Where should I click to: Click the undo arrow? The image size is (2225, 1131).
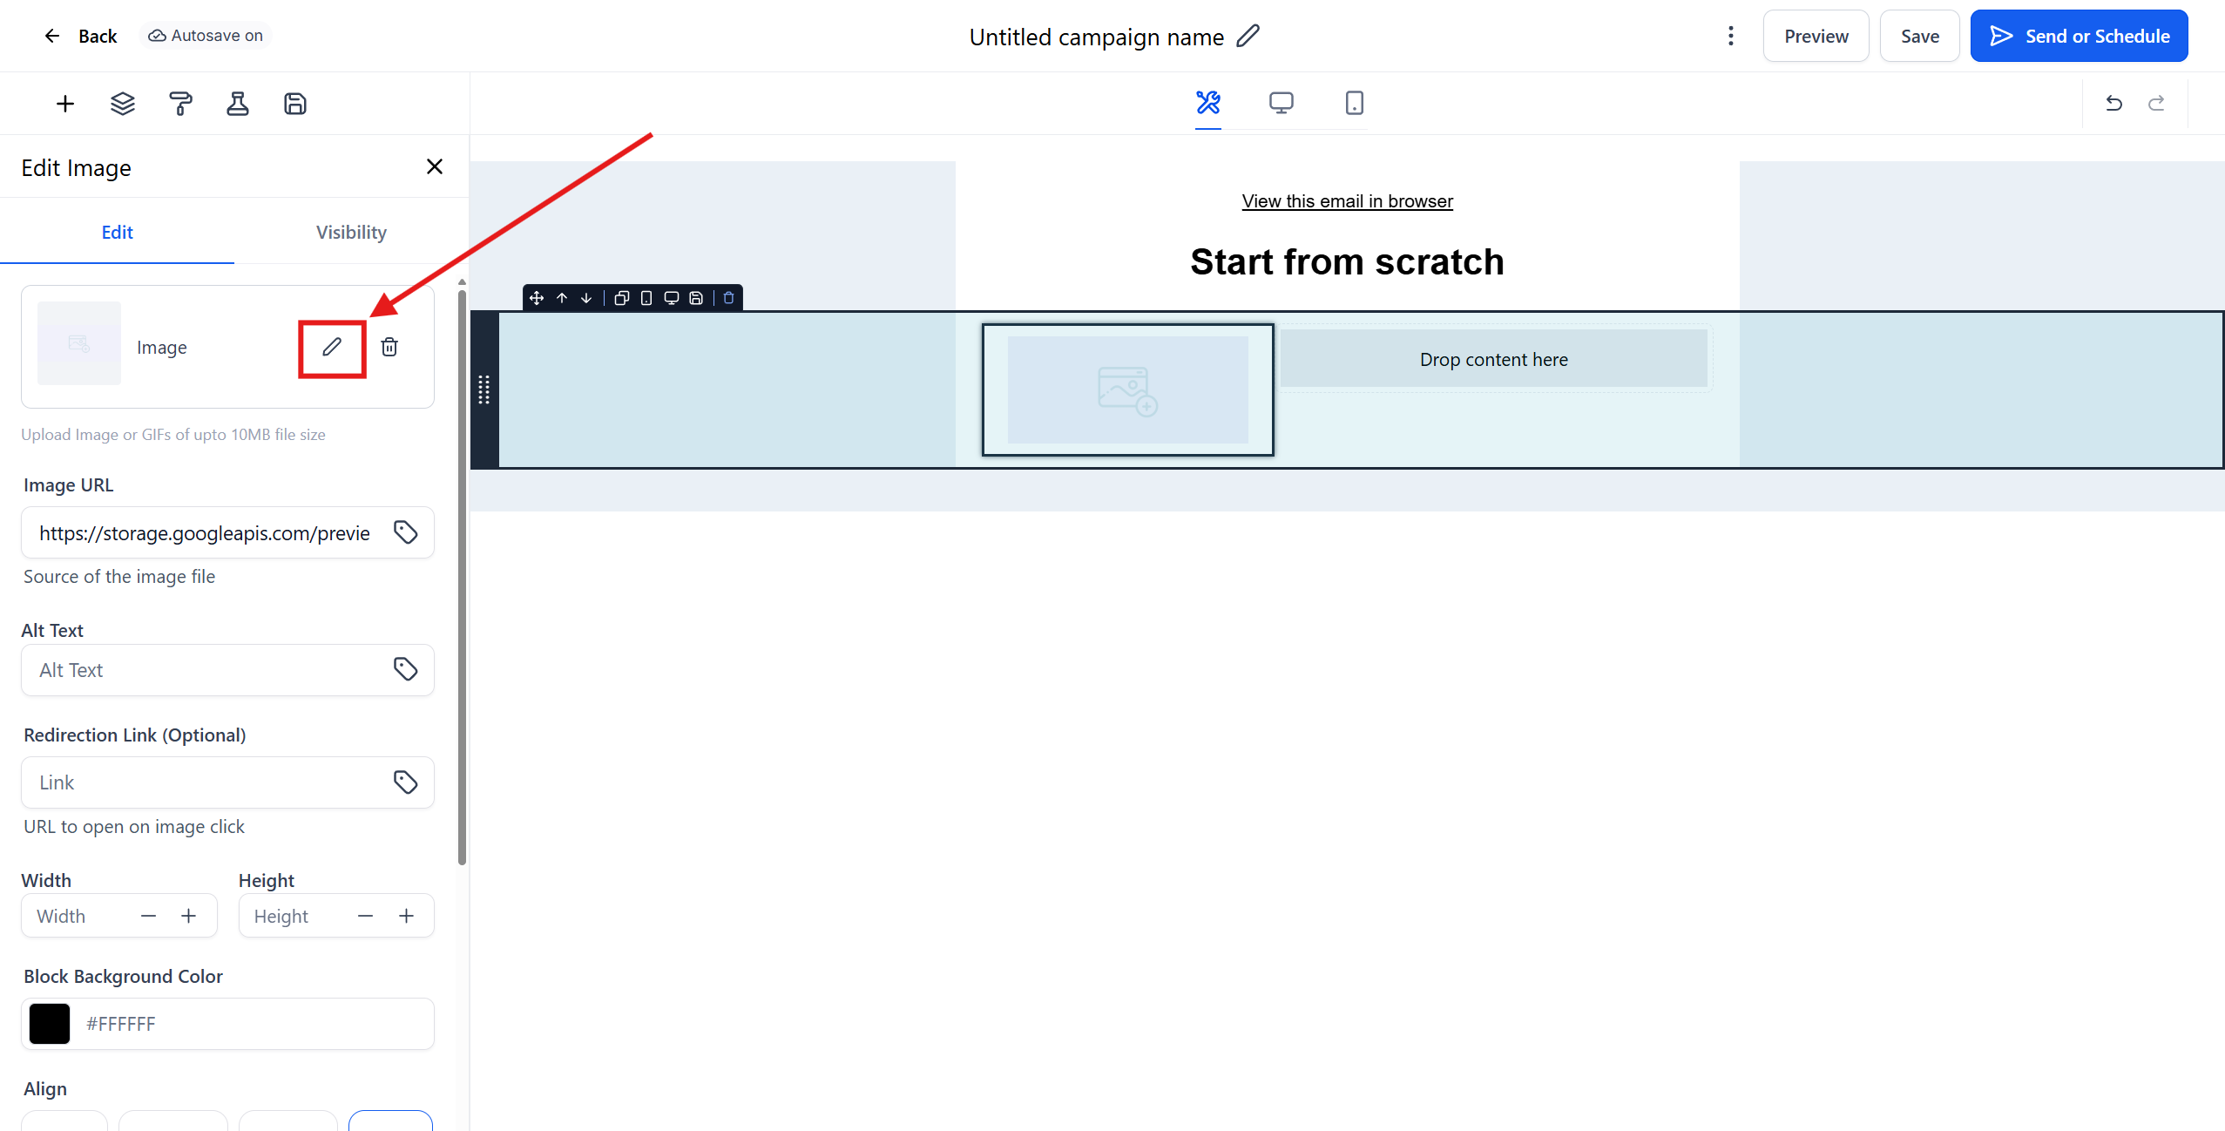[x=2113, y=104]
